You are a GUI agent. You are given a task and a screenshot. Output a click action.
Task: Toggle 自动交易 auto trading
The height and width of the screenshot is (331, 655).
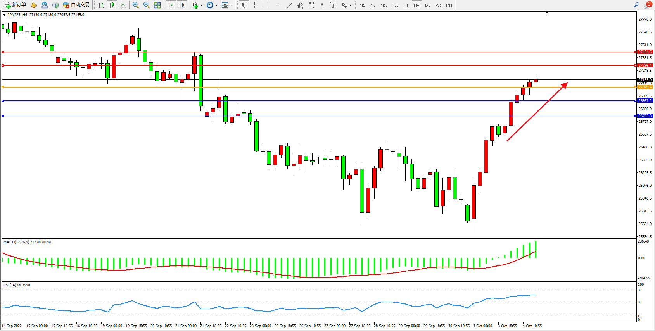(x=76, y=5)
